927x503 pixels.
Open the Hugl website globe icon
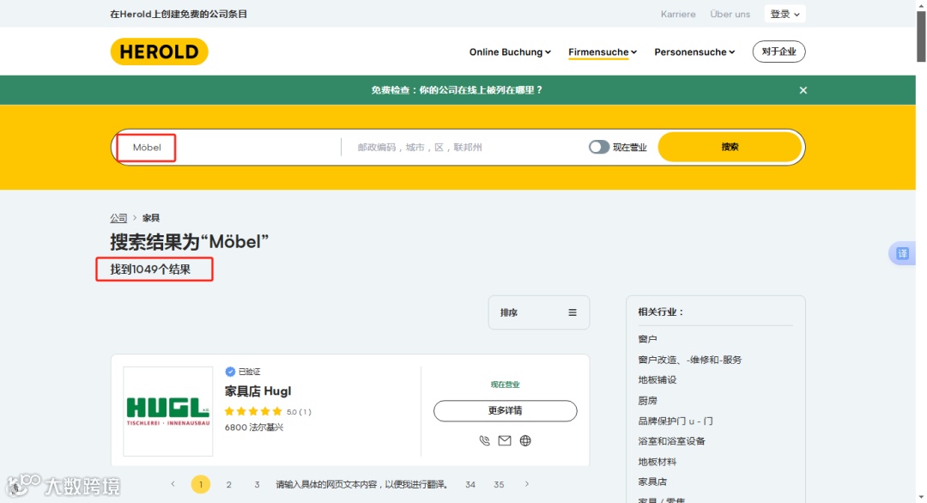tap(525, 441)
